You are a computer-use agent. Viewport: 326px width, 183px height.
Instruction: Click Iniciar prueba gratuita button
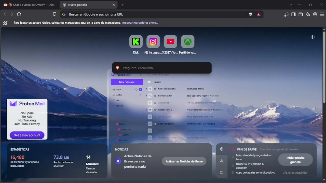point(295,160)
